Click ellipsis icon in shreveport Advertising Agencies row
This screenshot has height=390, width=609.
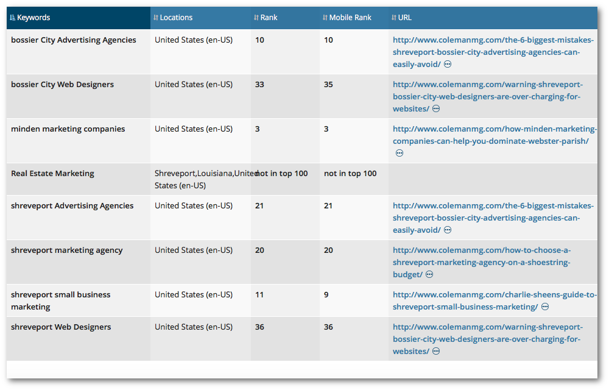(x=448, y=230)
